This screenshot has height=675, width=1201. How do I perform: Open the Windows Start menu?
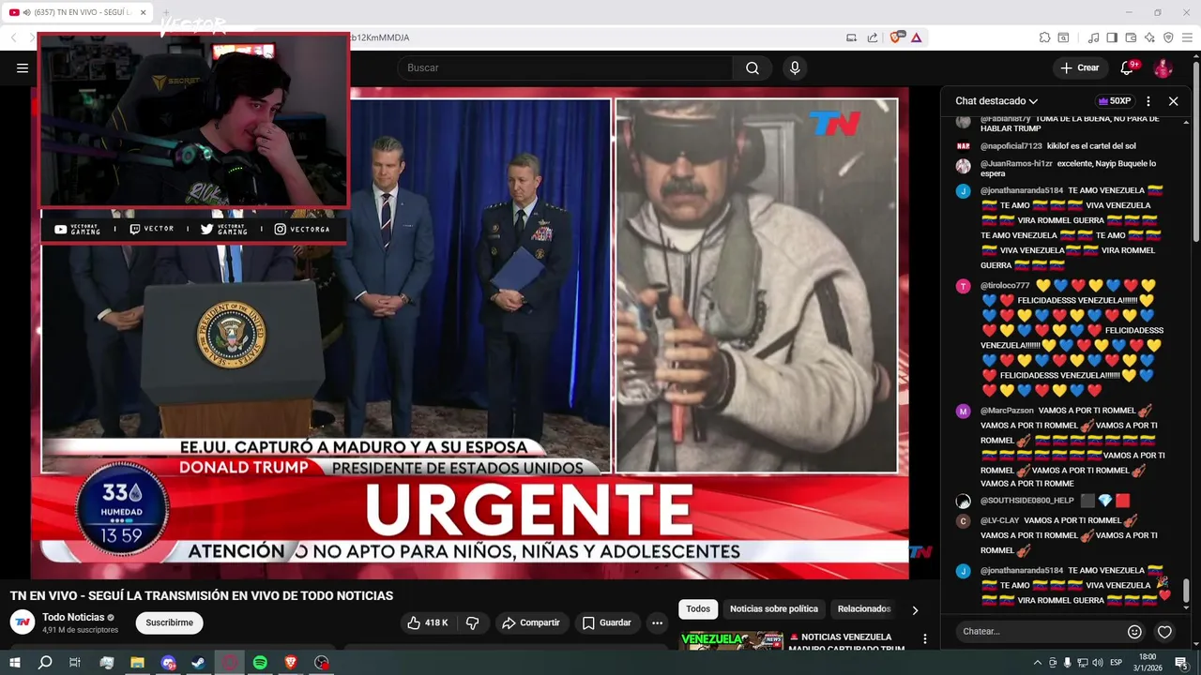tap(15, 663)
